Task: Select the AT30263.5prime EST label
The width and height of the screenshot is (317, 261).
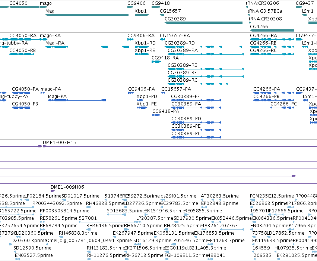Action: 220,196
